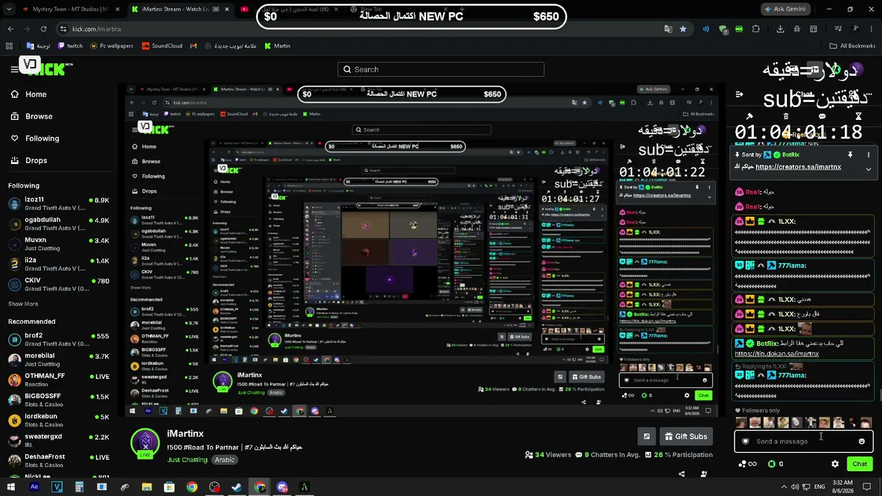Open Drops in the Kick sidebar

(29, 161)
